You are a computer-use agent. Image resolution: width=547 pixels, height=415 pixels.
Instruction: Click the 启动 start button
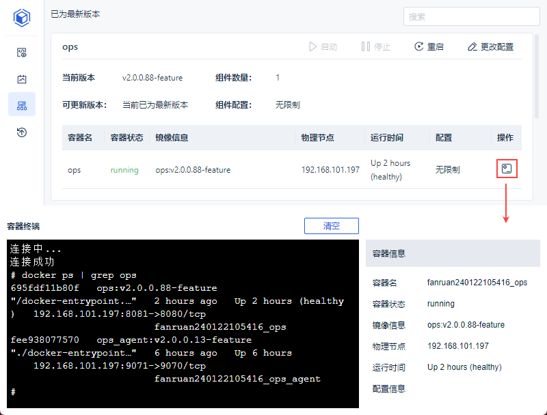point(323,46)
